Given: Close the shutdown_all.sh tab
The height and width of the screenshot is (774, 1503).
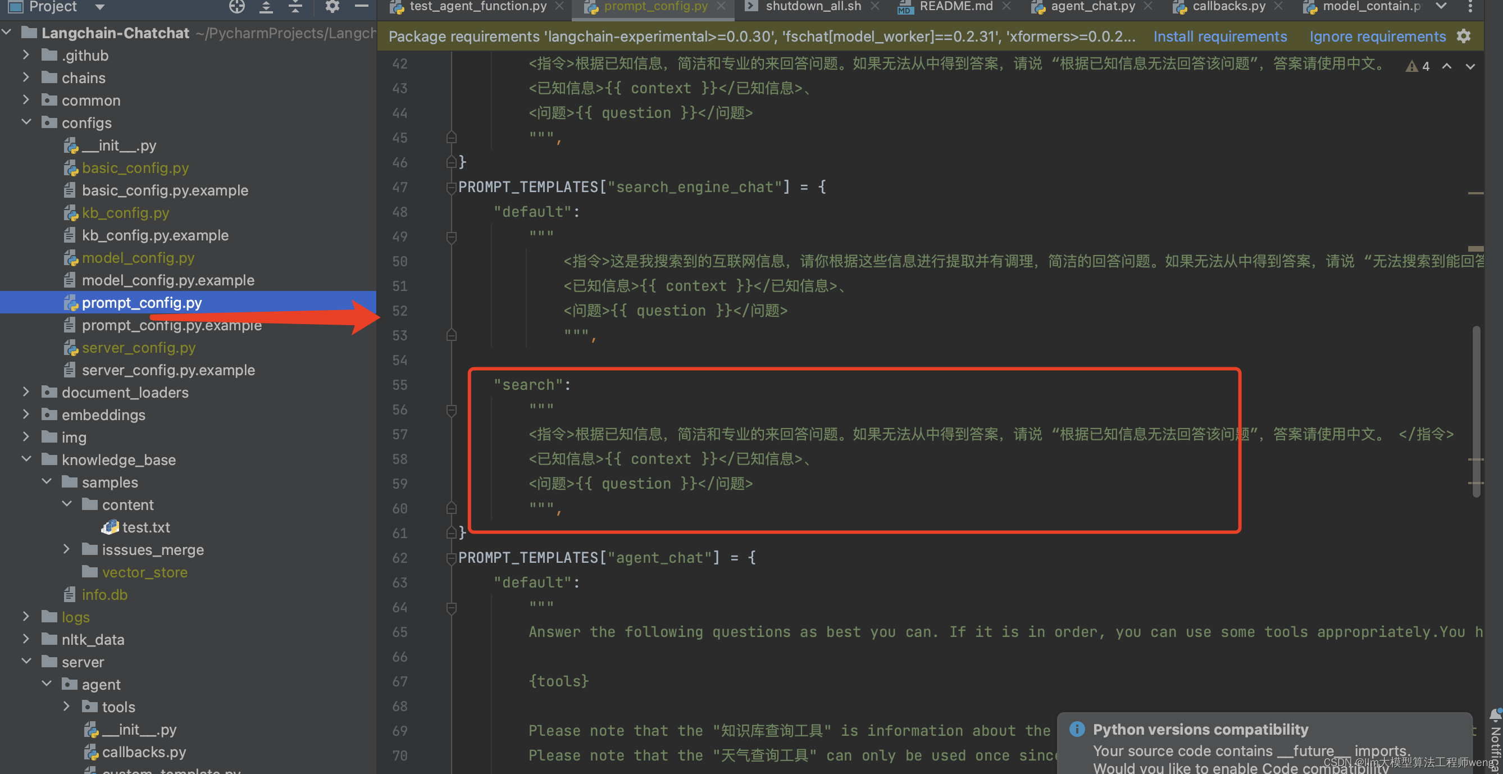Looking at the screenshot, I should (874, 6).
